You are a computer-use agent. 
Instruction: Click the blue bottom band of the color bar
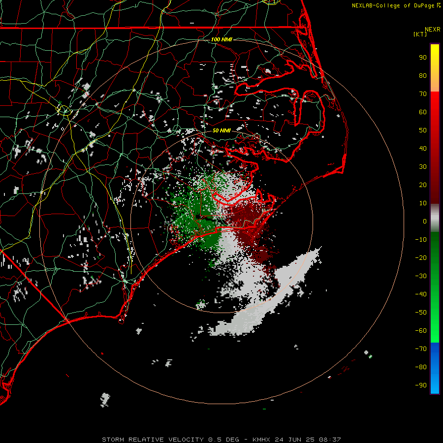point(435,368)
